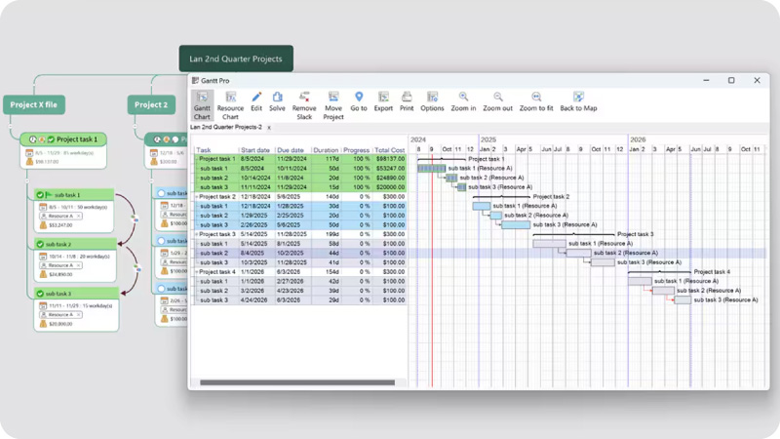This screenshot has height=439, width=780.
Task: Toggle the completed checkmark on map sub task 2
Action: click(x=40, y=244)
